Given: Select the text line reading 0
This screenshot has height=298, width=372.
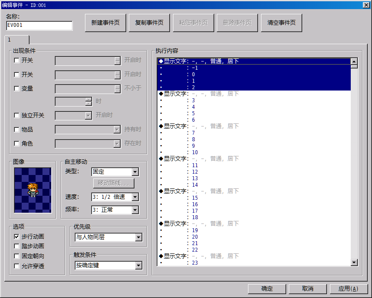Looking at the screenshot, I should (x=254, y=74).
